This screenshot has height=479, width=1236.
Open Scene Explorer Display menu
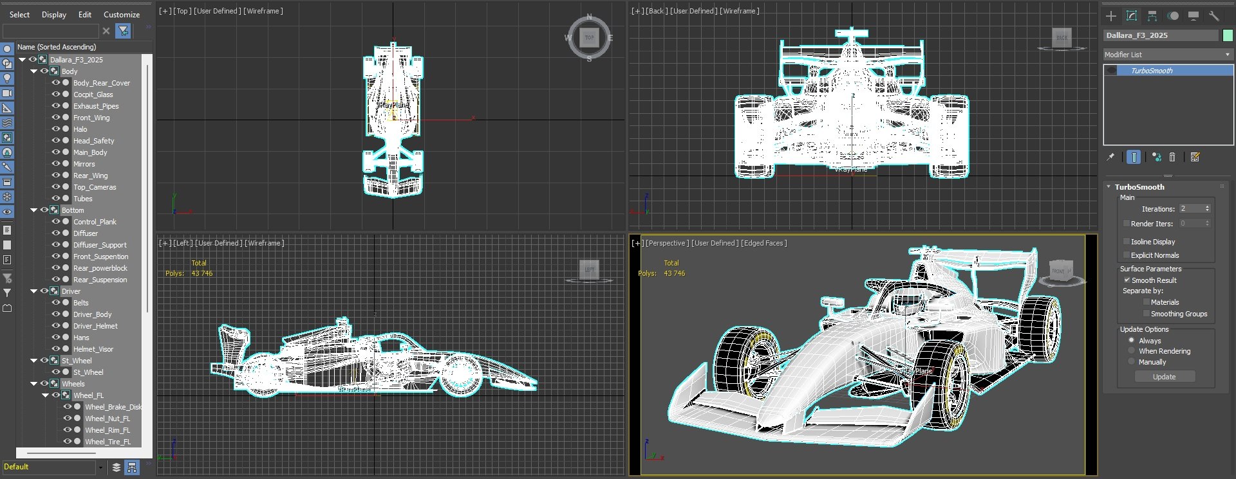click(54, 14)
